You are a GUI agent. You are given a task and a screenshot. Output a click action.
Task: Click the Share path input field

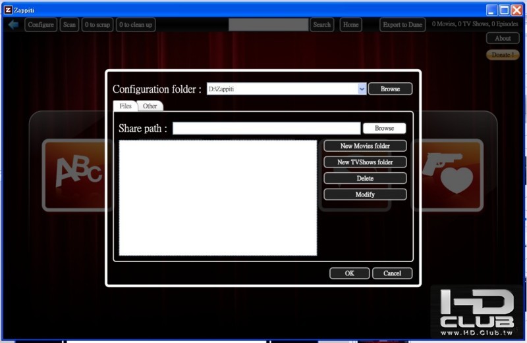click(267, 128)
